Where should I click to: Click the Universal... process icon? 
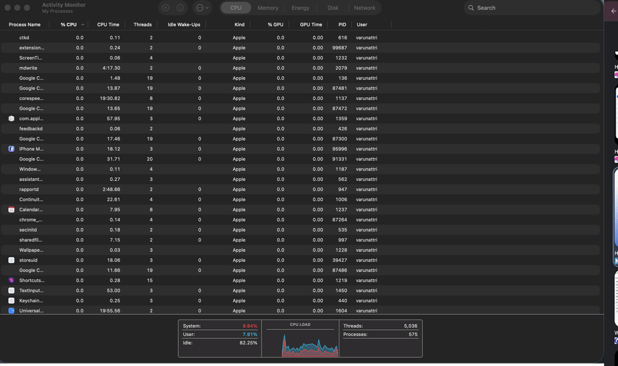click(x=11, y=311)
